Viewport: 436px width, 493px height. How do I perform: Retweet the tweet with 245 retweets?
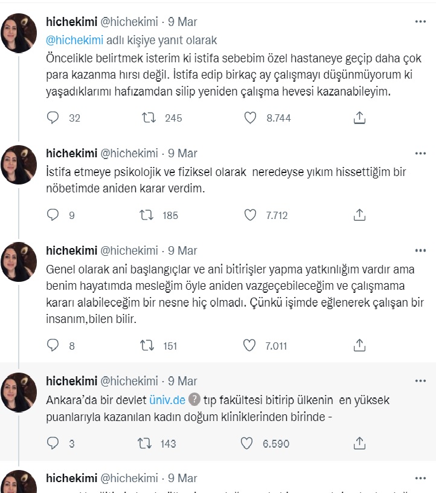[147, 118]
